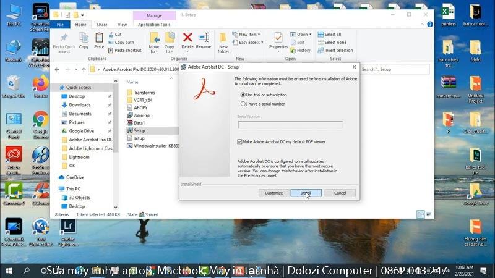Screen dimensions: 495x278
Task: Click the Manage contextual tab
Action: [154, 15]
